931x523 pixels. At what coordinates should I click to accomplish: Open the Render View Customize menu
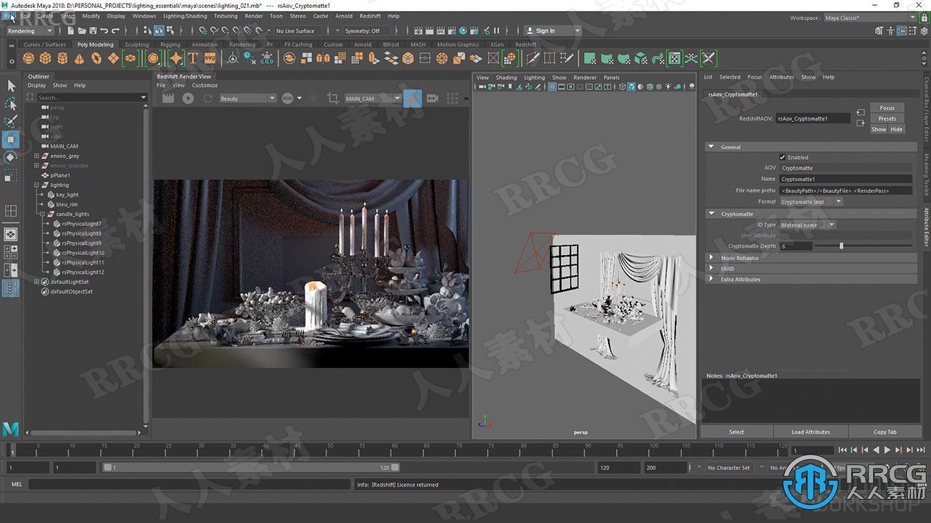tap(205, 85)
